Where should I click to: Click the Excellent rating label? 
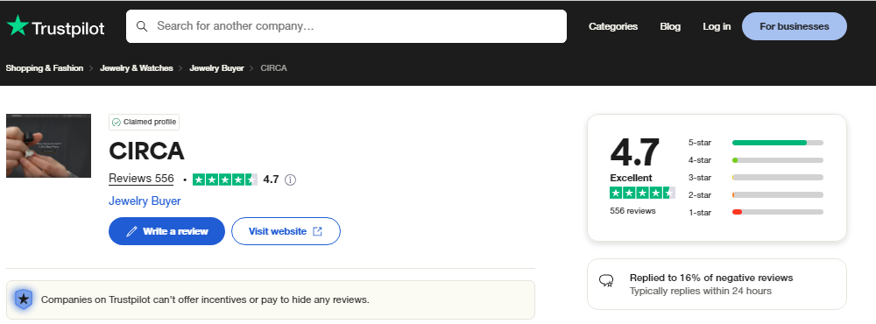(x=632, y=179)
